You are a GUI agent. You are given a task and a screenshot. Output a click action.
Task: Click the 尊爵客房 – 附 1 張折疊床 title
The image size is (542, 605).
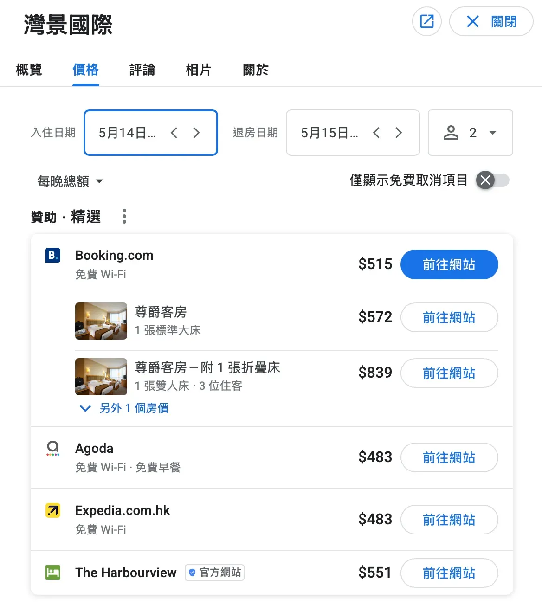pyautogui.click(x=207, y=367)
